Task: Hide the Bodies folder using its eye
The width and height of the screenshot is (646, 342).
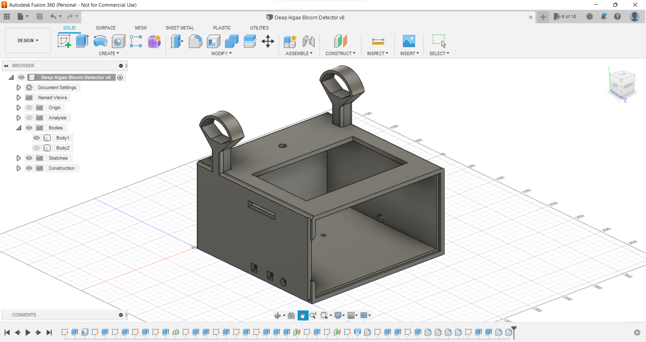Action: coord(29,128)
